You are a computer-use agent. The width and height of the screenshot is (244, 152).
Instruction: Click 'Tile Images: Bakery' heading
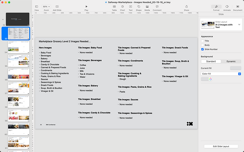pos(88,86)
